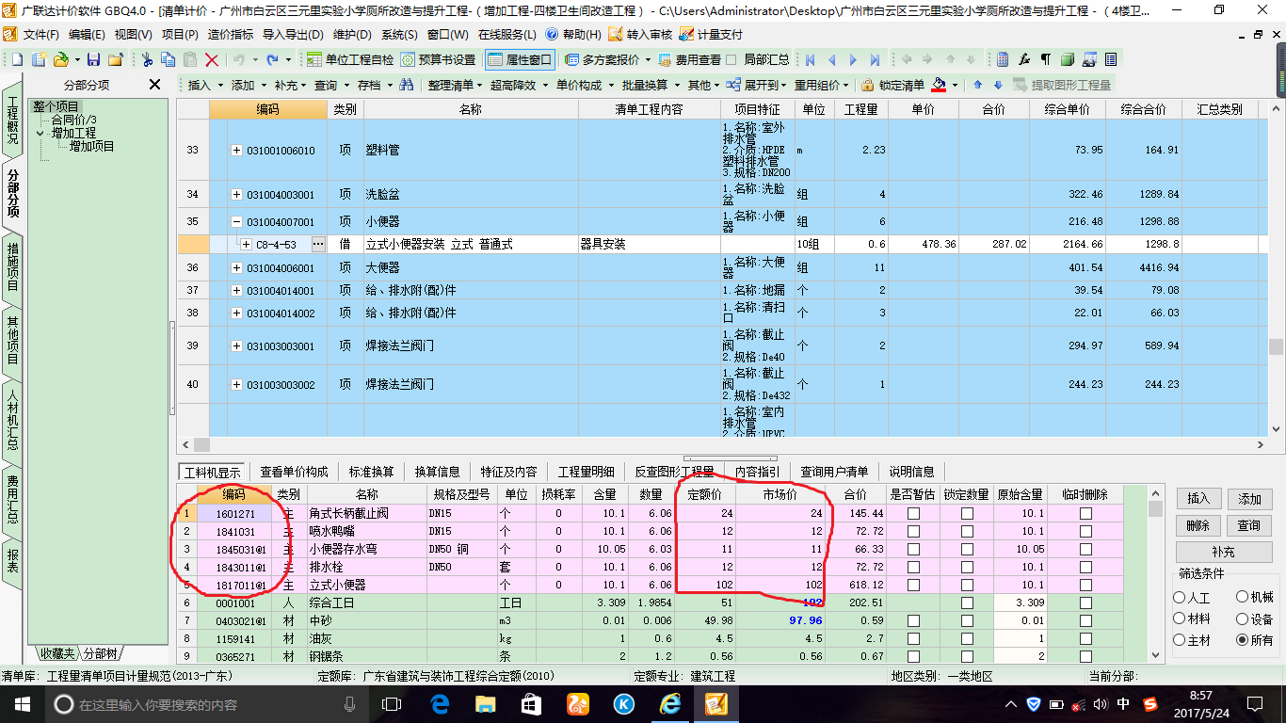Click 计量支付 icon in menu bar
Viewport: 1286px width, 723px height.
pyautogui.click(x=712, y=35)
